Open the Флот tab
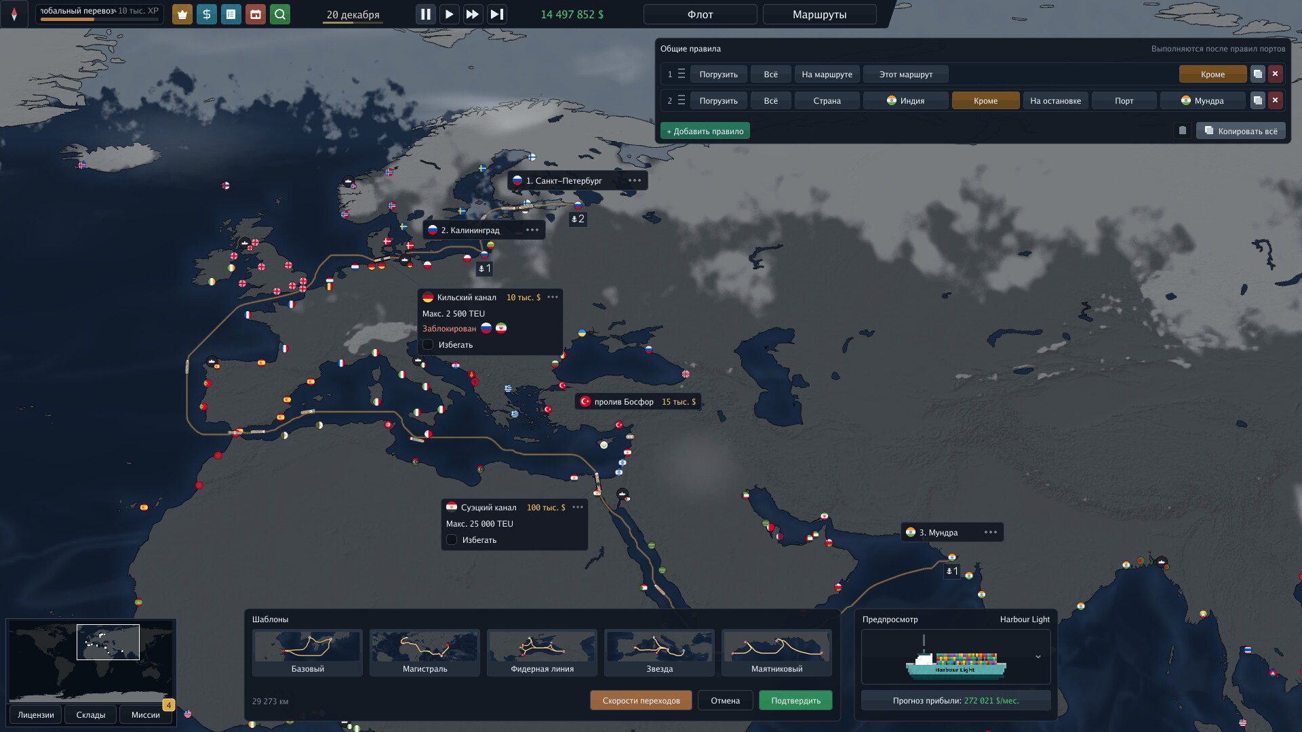This screenshot has width=1302, height=732. click(700, 14)
